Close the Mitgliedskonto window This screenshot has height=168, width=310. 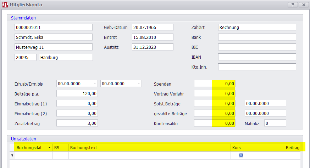[x=304, y=5]
